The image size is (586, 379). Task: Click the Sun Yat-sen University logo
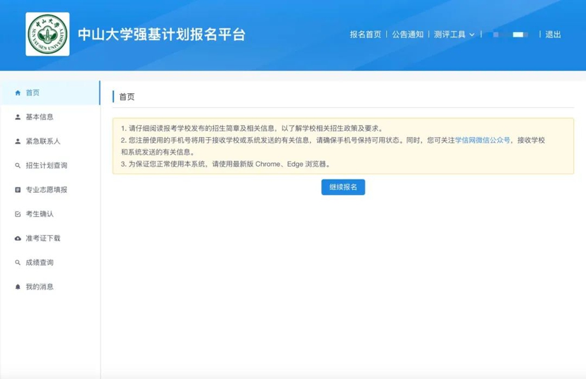(x=47, y=35)
